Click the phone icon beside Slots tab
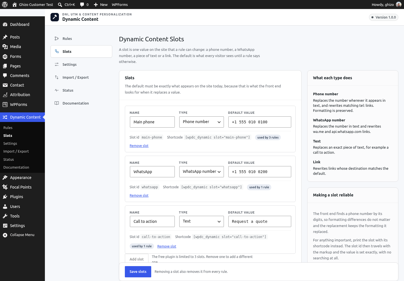Screen dimensions: 404x281 pyautogui.click(x=57, y=51)
